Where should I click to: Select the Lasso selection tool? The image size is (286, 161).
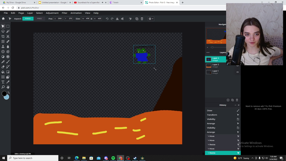point(3,31)
